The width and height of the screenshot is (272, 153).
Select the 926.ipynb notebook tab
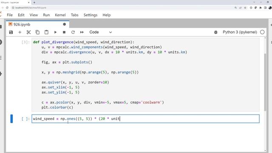[37, 25]
